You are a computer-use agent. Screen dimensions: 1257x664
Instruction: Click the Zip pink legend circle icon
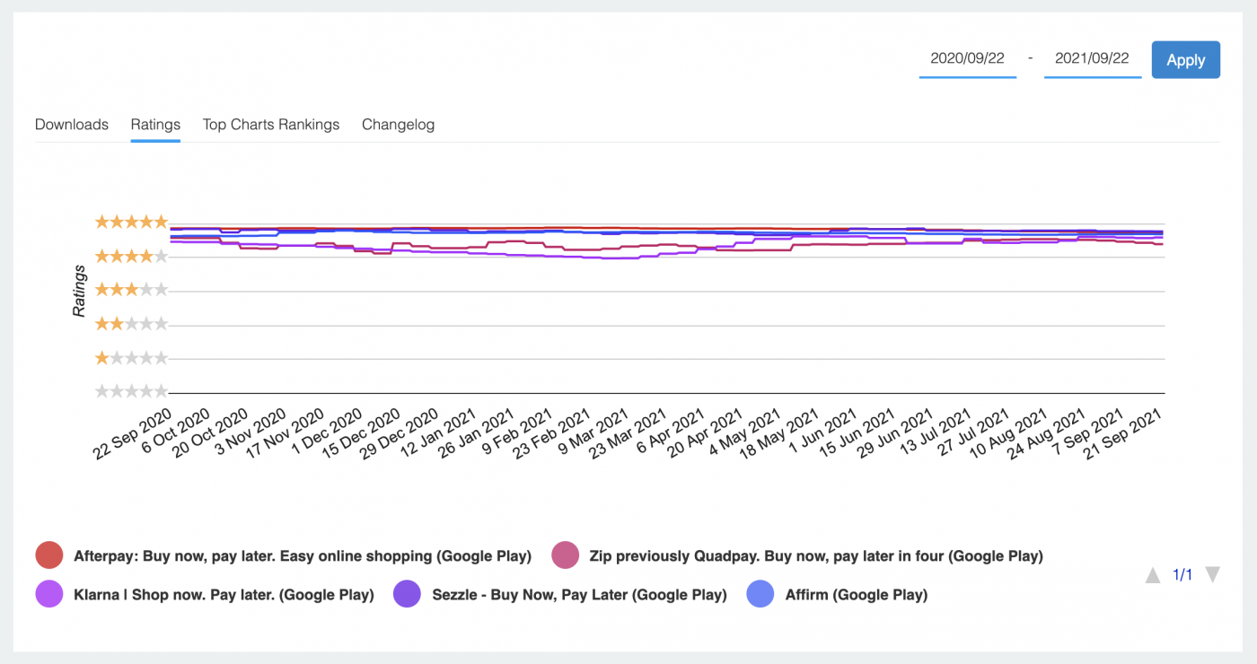pyautogui.click(x=565, y=555)
